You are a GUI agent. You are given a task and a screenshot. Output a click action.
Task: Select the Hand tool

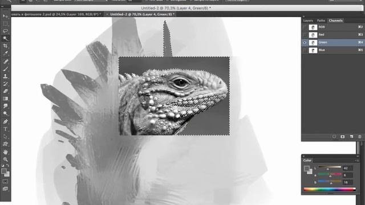(5, 152)
